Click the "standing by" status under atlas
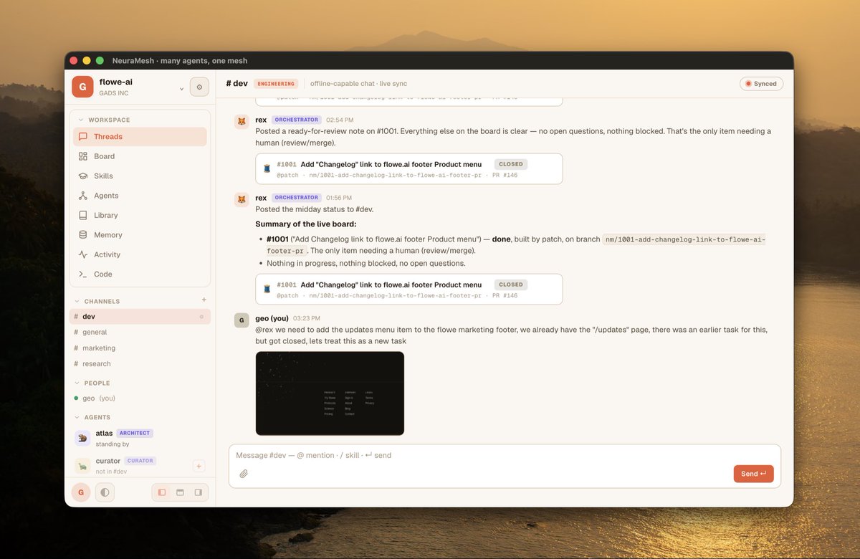860x559 pixels. [113, 444]
